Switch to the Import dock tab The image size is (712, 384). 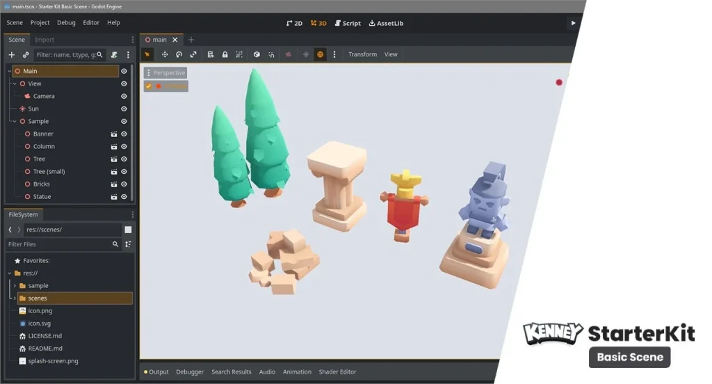(x=44, y=40)
